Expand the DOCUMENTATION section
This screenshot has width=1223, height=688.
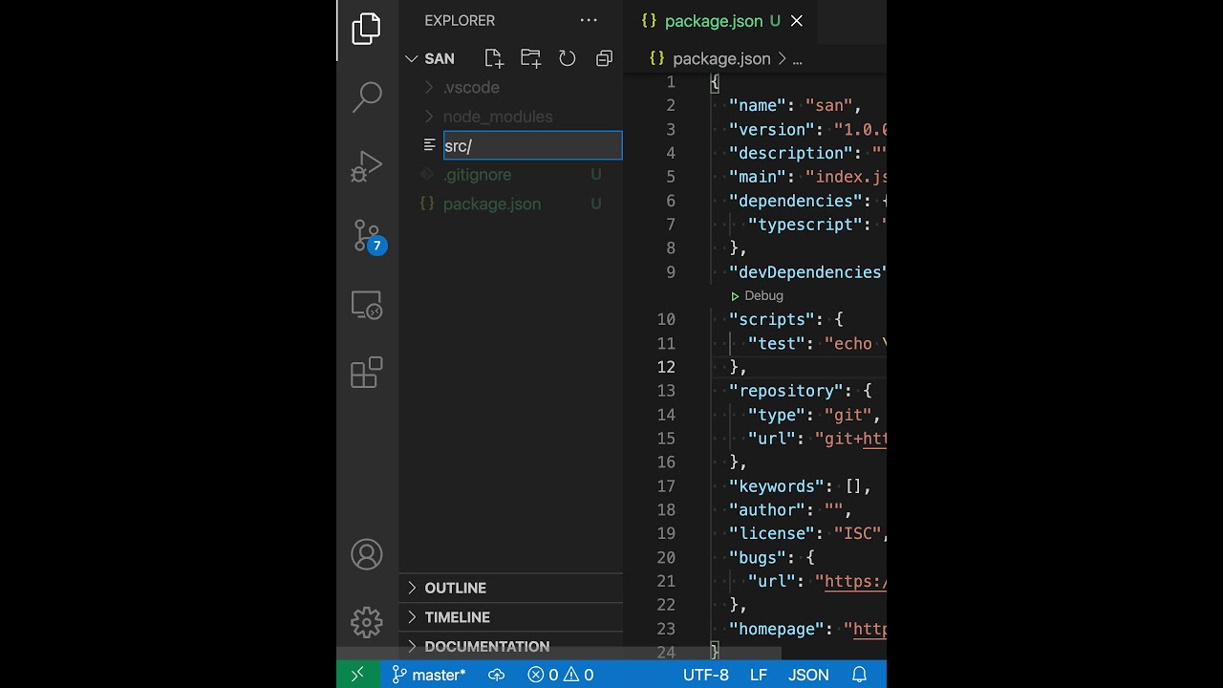coord(486,647)
